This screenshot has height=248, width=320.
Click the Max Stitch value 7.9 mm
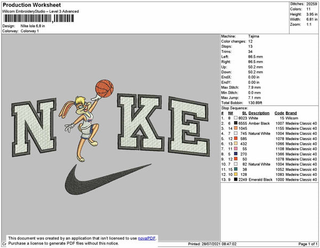tap(254, 88)
